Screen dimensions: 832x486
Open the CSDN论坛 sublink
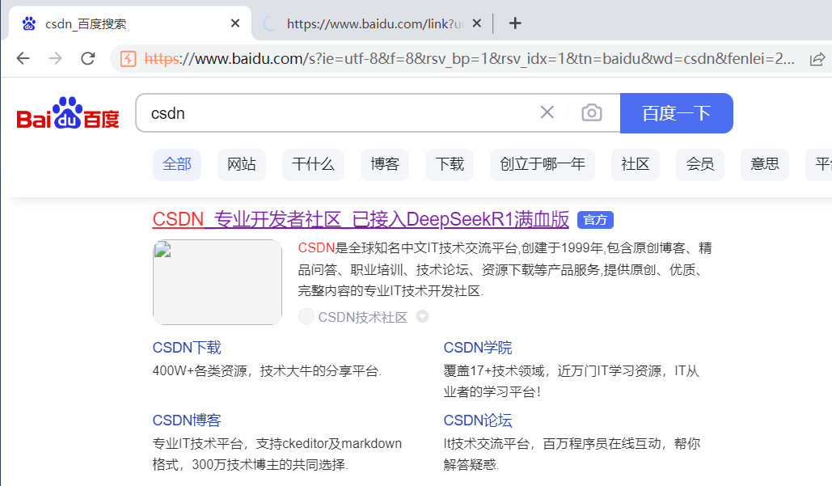pyautogui.click(x=478, y=420)
